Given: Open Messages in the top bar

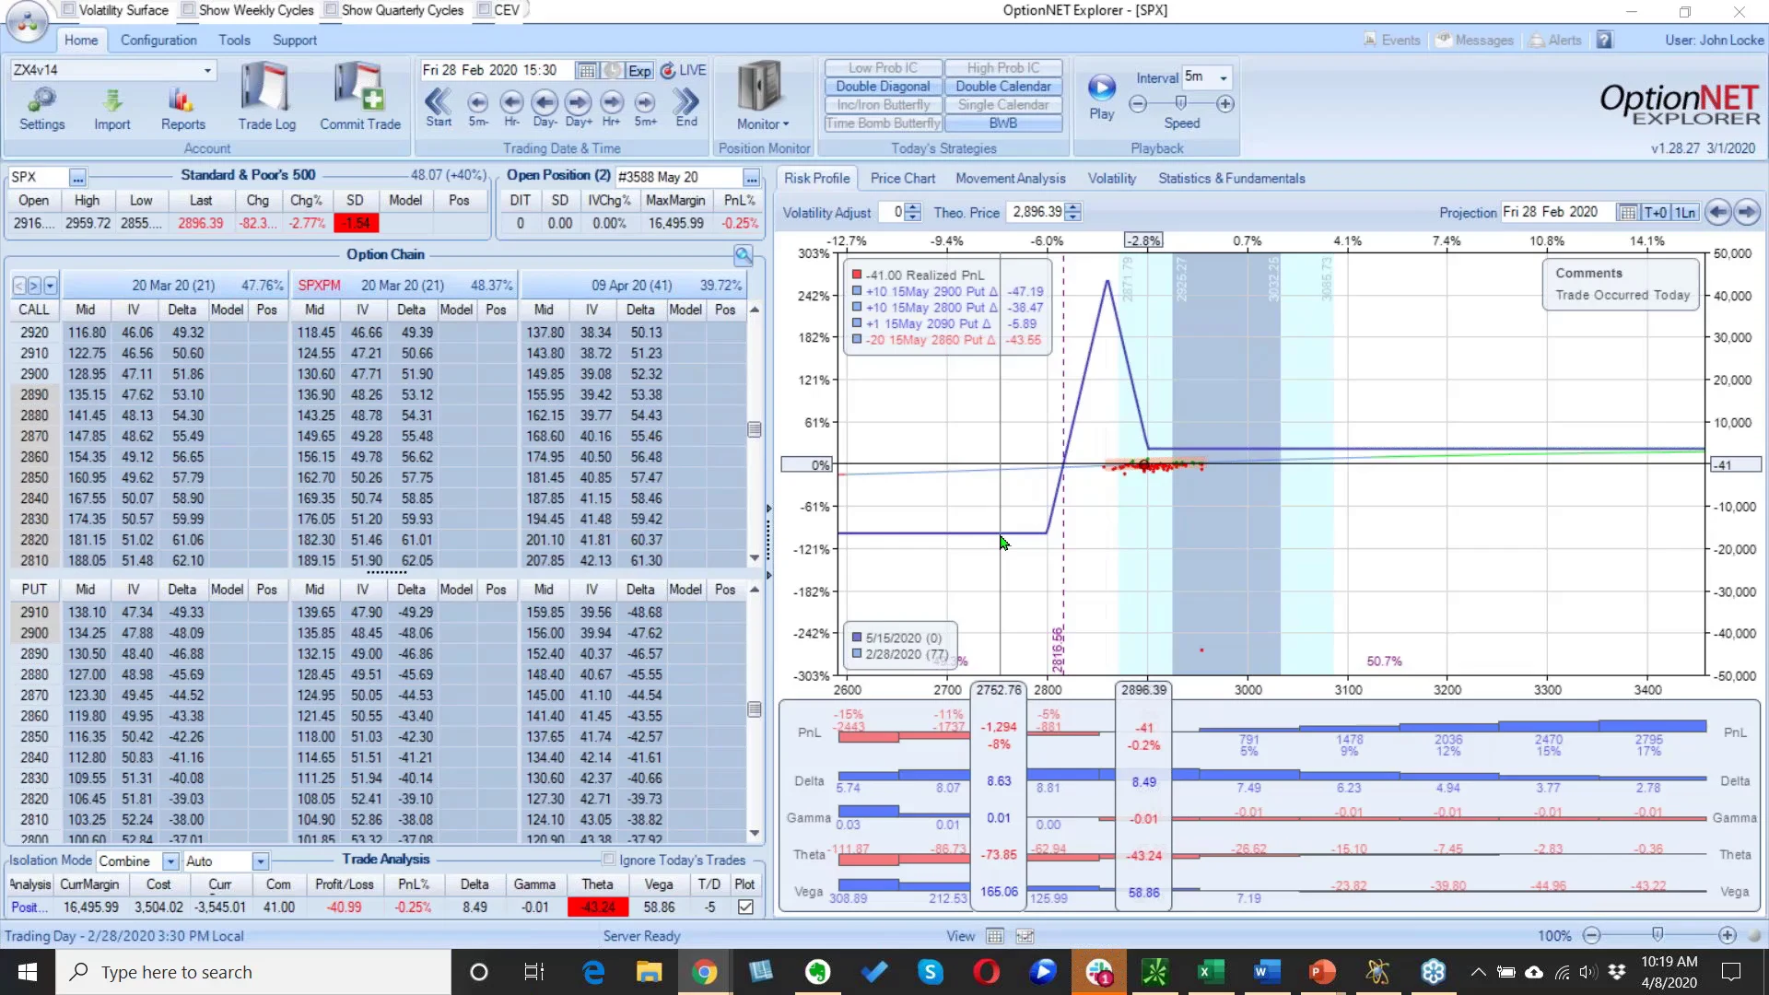Looking at the screenshot, I should (x=1474, y=41).
